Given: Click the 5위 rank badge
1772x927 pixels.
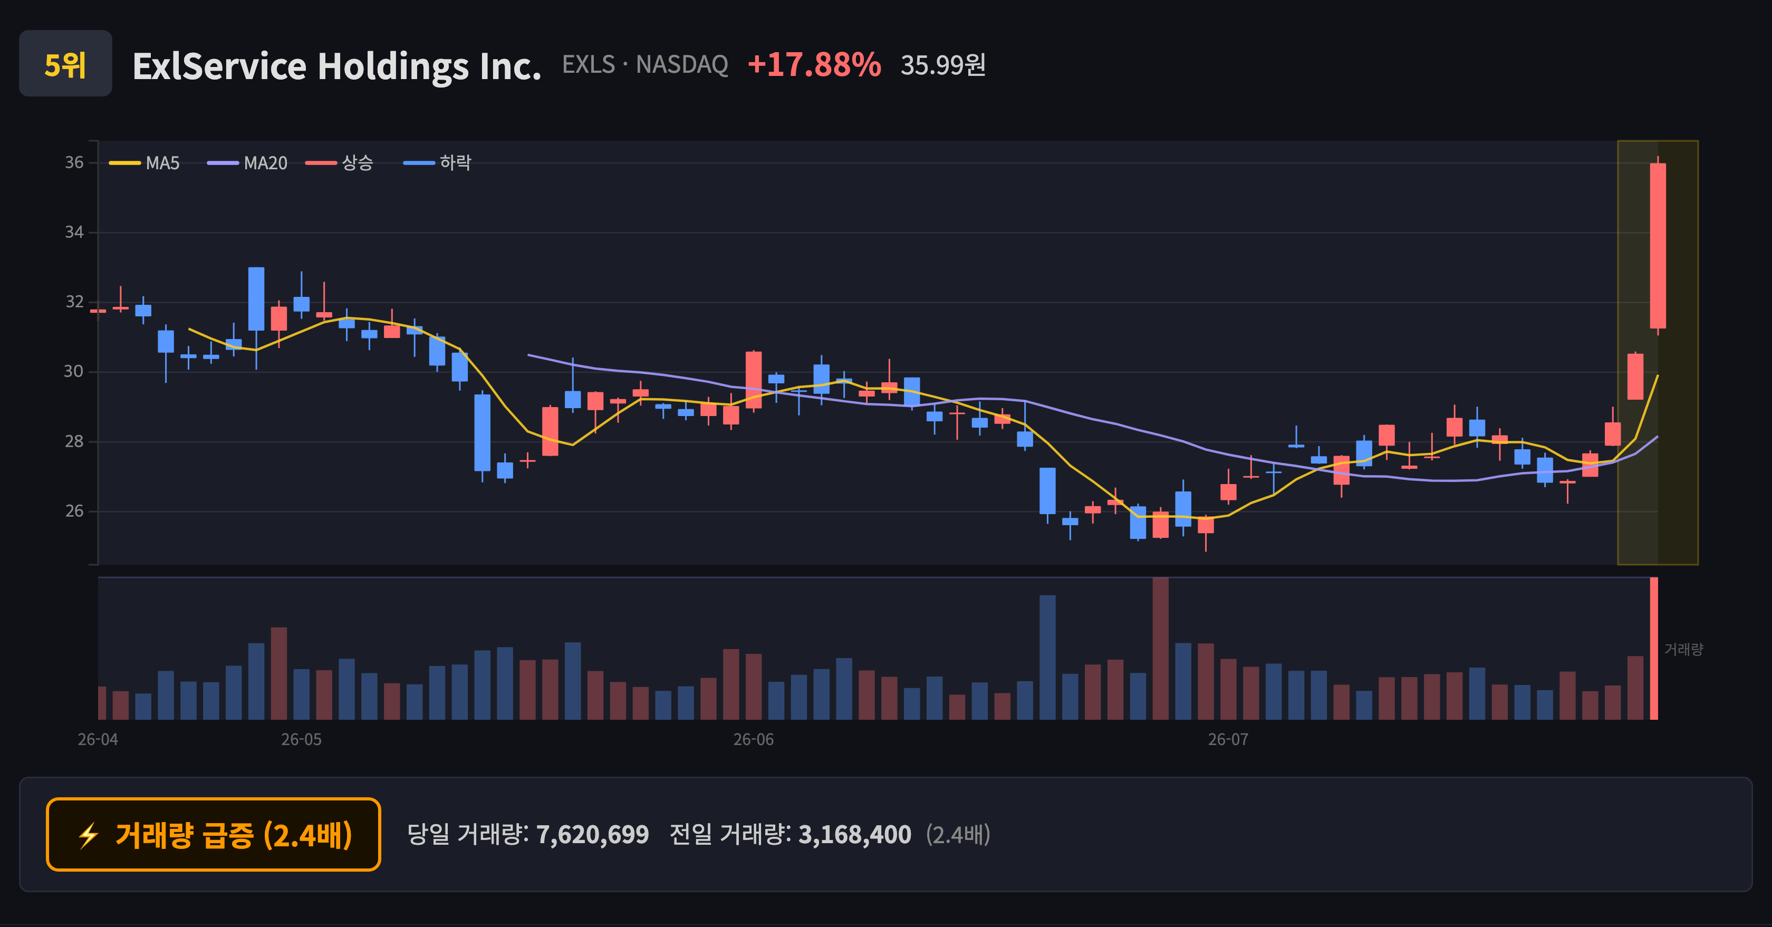Looking at the screenshot, I should coord(65,63).
